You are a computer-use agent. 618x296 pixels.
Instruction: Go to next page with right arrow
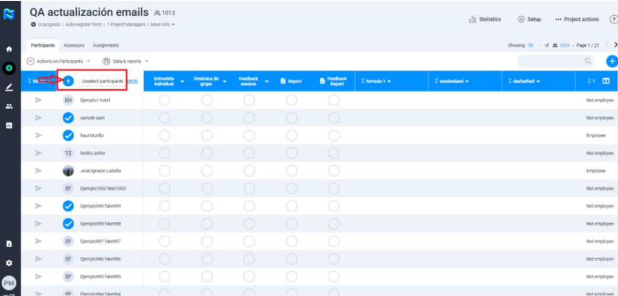coord(615,45)
